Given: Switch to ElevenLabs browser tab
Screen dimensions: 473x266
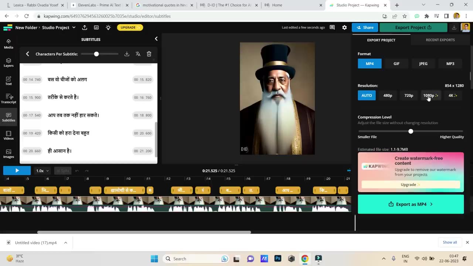Looking at the screenshot, I should pyautogui.click(x=99, y=5).
